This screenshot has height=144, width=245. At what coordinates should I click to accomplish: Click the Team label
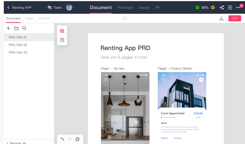pos(58,8)
